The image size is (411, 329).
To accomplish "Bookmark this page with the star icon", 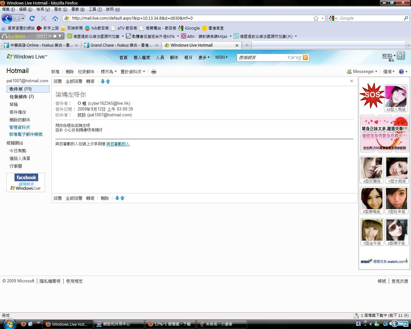I will (316, 18).
